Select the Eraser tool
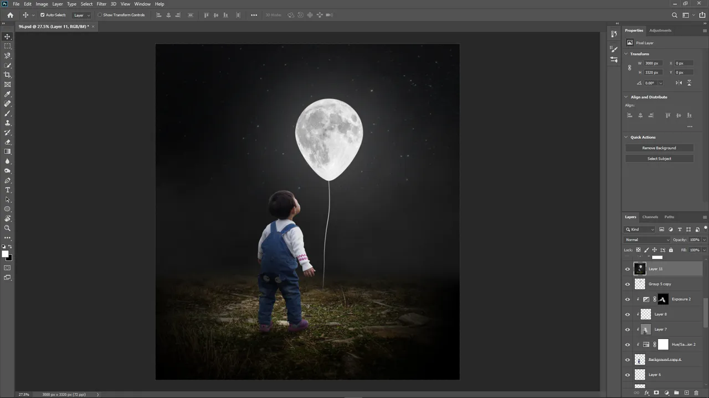Image resolution: width=709 pixels, height=398 pixels. point(7,142)
